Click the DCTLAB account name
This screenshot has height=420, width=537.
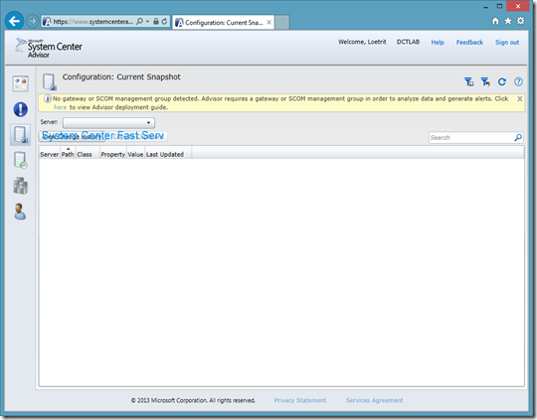tap(408, 42)
